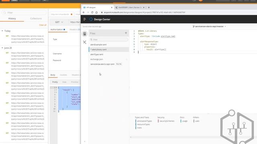Click the browser forward arrow
This screenshot has height=144, width=257.
pyautogui.click(x=88, y=12)
